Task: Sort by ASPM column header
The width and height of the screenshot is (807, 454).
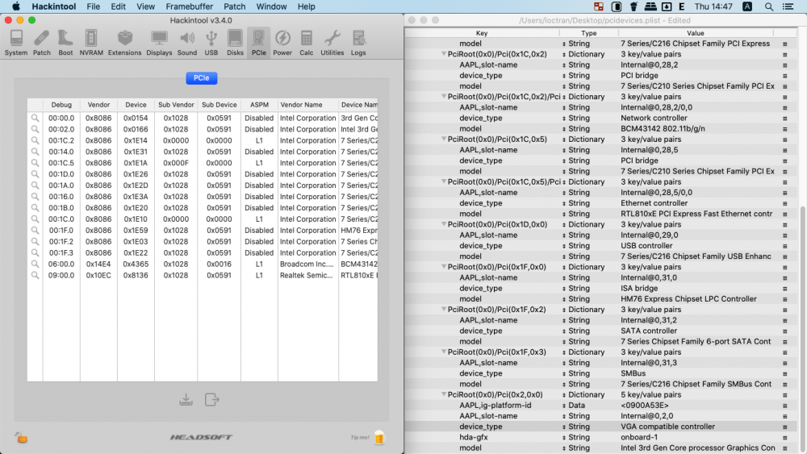Action: pos(259,104)
